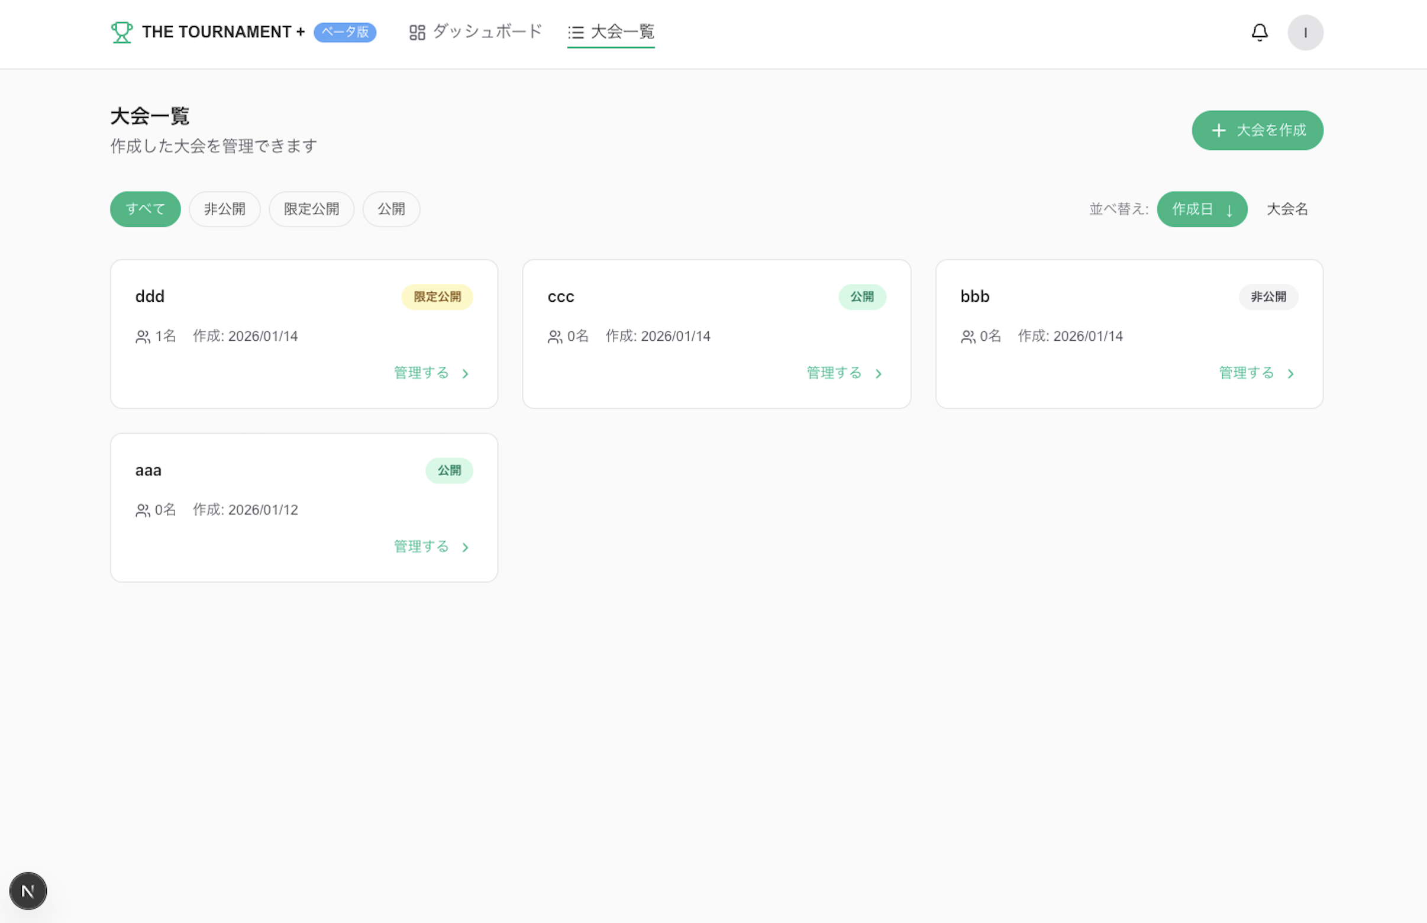Select the すべて filter chip
This screenshot has width=1427, height=923.
click(x=145, y=209)
